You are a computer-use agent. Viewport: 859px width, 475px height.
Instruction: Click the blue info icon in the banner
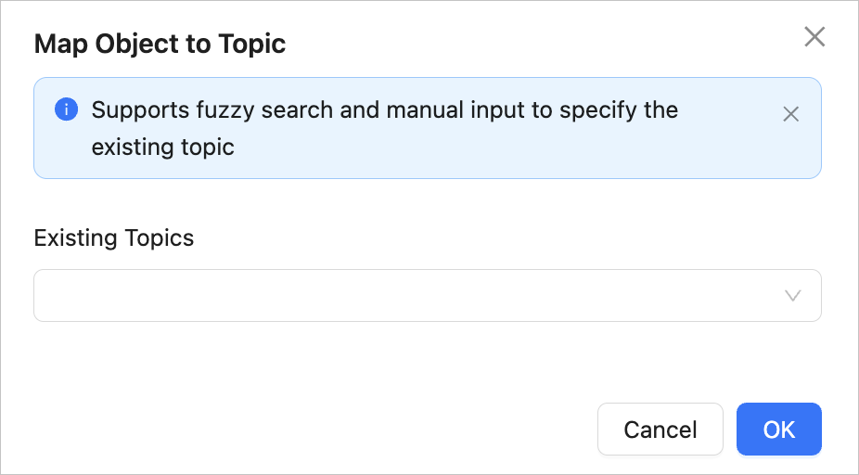point(66,109)
